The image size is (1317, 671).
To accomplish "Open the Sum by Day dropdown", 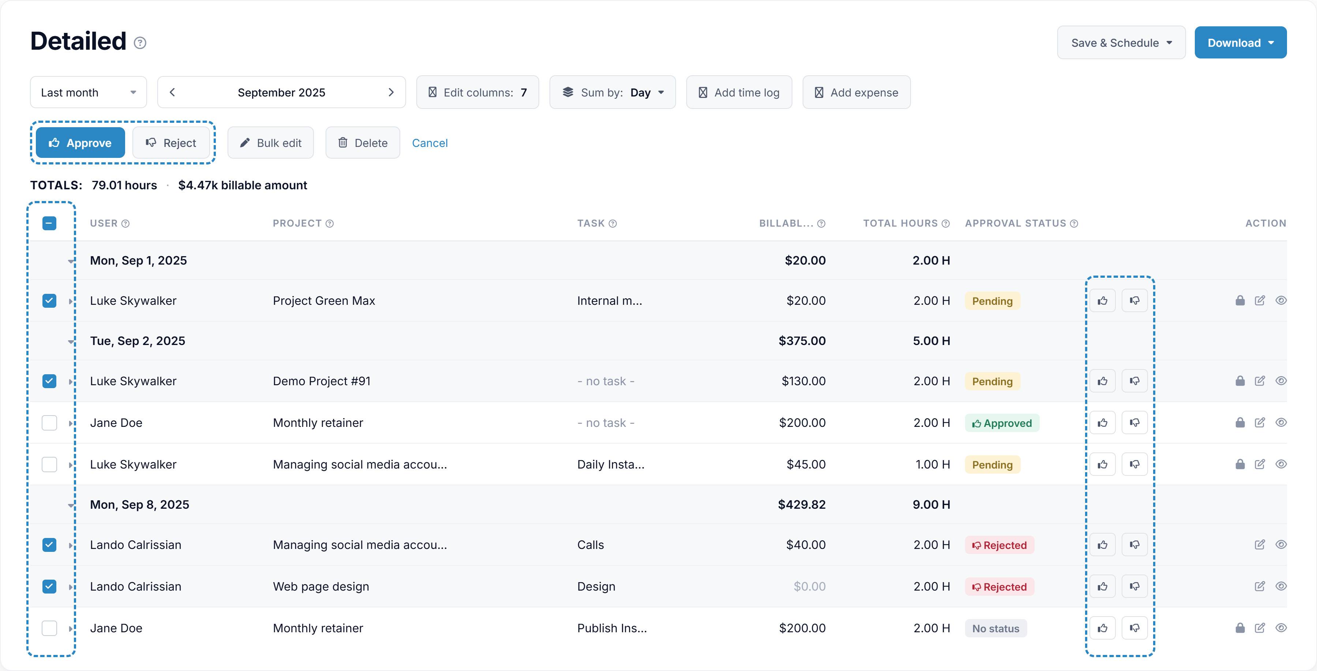I will [612, 92].
